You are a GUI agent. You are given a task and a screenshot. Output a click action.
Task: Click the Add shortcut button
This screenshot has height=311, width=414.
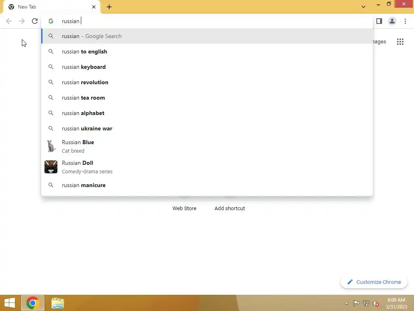pyautogui.click(x=230, y=208)
